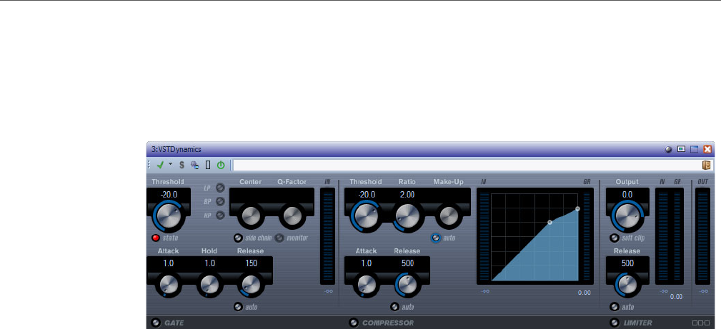721x329 pixels.
Task: Enable the BP filter button
Action: 220,201
